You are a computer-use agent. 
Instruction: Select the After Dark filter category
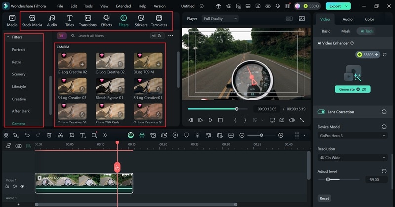coord(21,111)
